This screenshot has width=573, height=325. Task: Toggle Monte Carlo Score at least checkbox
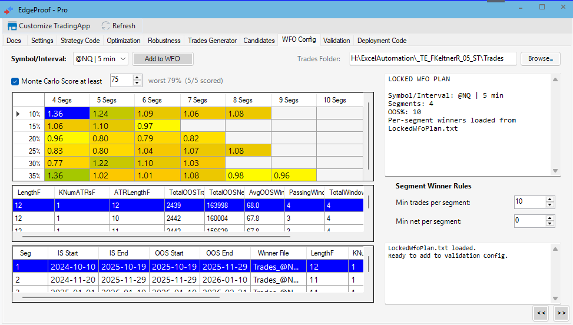pos(15,81)
